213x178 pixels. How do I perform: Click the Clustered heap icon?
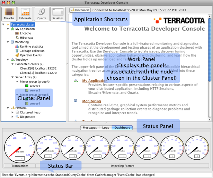(17, 112)
